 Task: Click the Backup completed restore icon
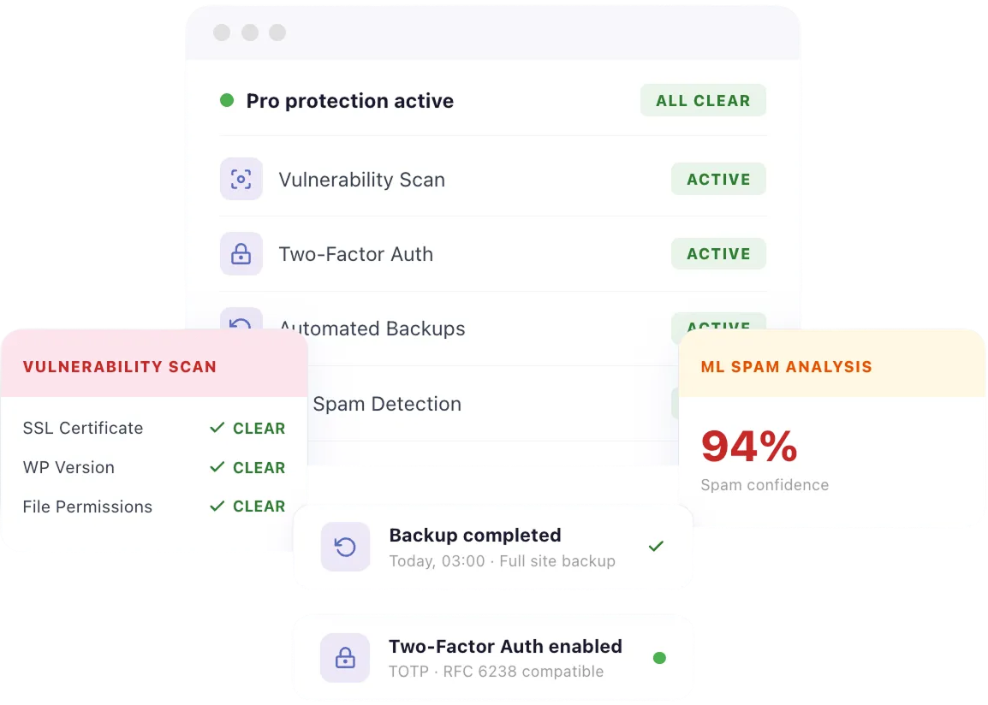pos(345,547)
